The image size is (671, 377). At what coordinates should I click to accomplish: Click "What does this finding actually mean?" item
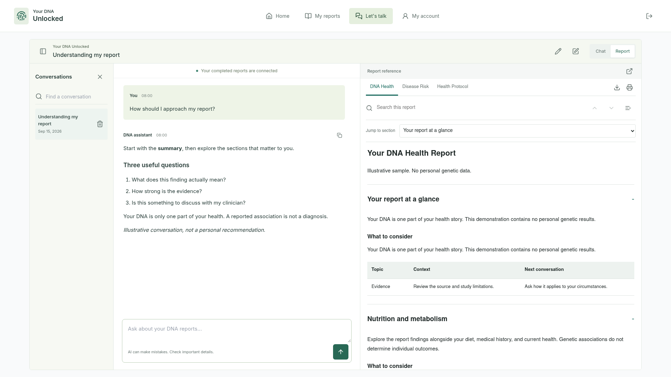pyautogui.click(x=179, y=180)
